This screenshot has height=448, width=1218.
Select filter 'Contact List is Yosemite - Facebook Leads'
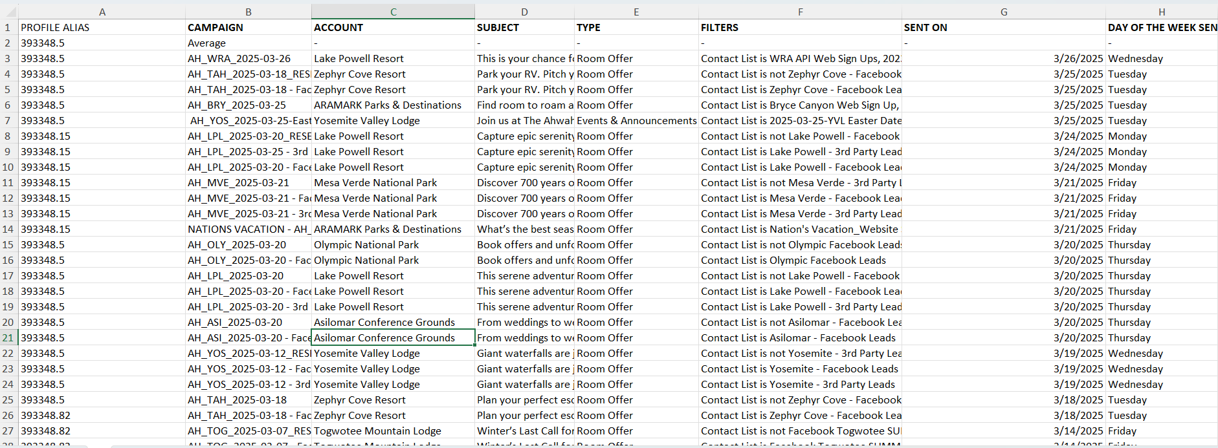(800, 368)
